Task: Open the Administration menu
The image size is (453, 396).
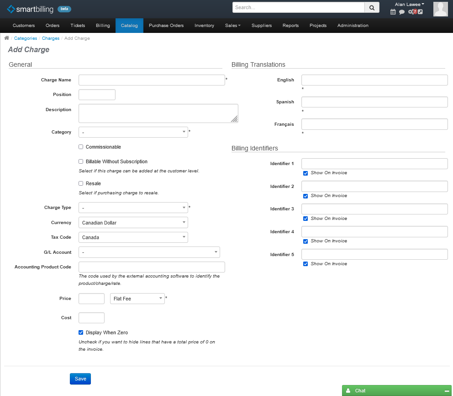Action: click(x=353, y=26)
